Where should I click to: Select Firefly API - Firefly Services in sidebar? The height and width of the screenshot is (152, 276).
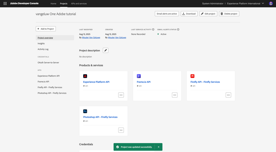click(50, 87)
